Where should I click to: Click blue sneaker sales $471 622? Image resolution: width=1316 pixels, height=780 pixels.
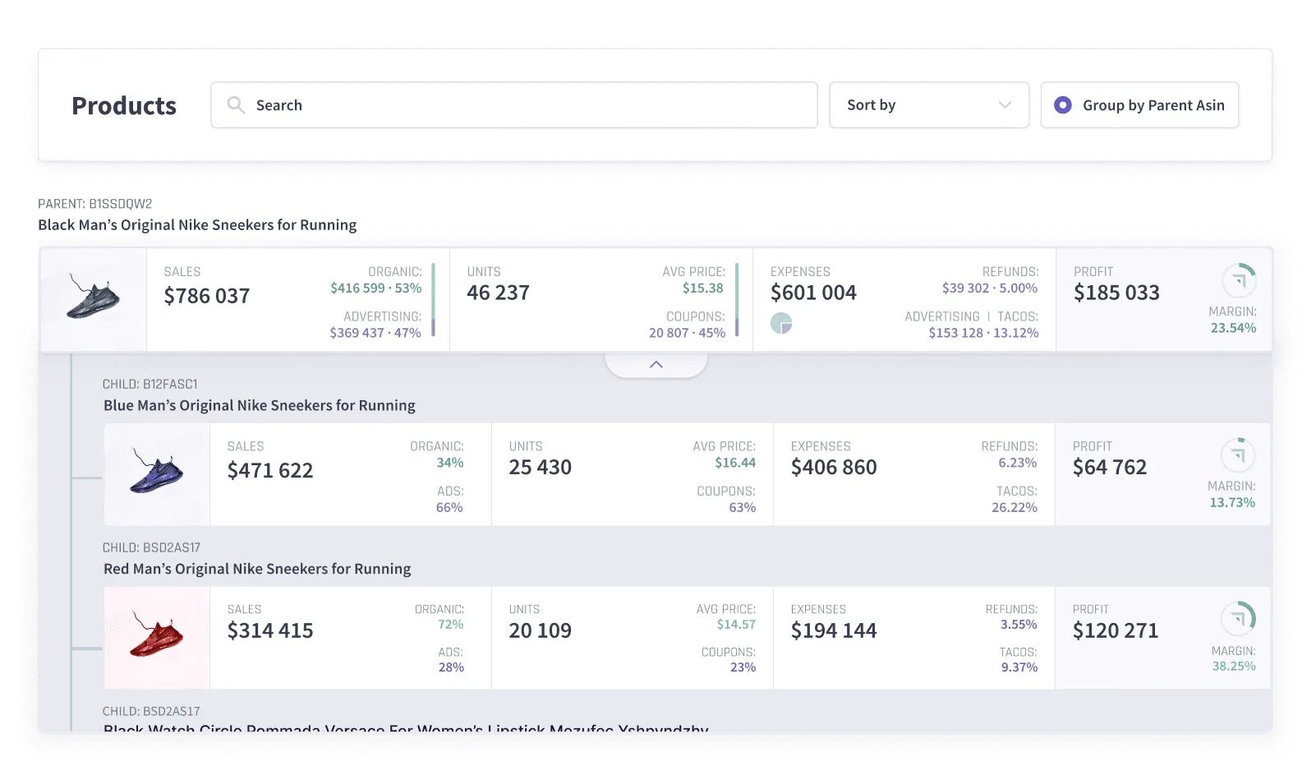coord(270,470)
